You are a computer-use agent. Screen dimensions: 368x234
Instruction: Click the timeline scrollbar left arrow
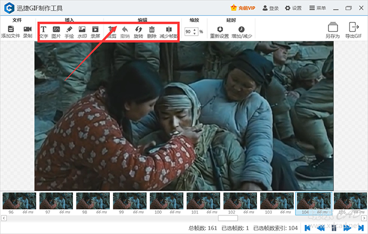4,218
